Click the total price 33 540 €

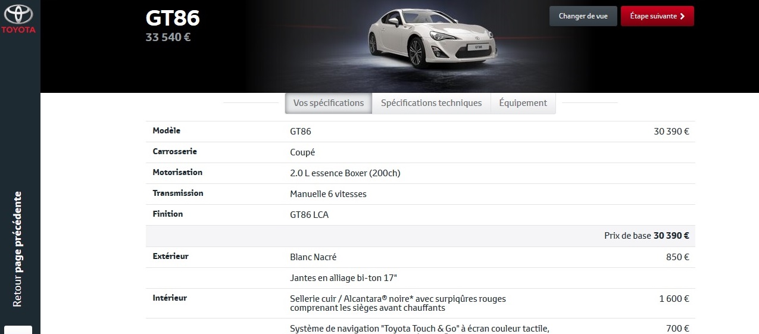point(168,38)
